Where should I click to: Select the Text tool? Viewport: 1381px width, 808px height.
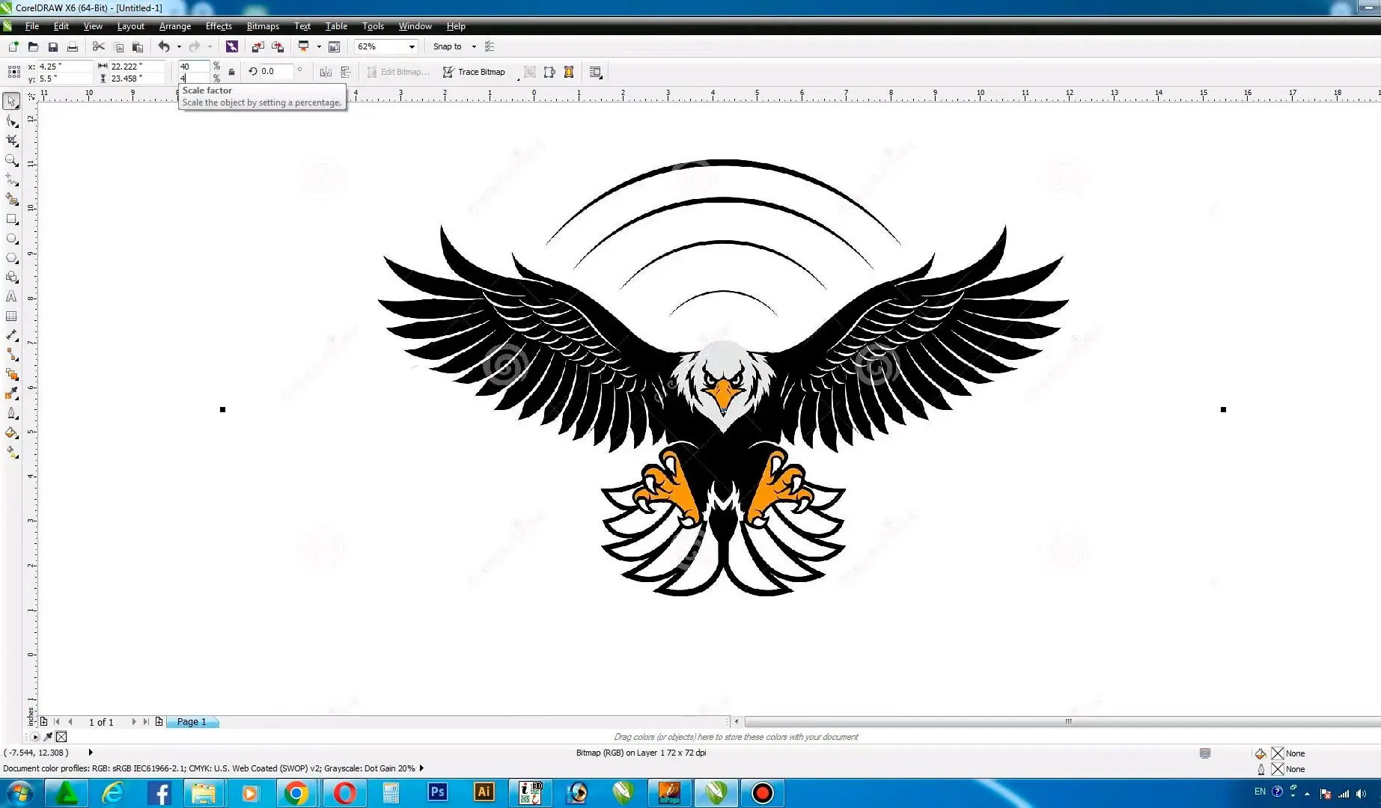(x=12, y=296)
